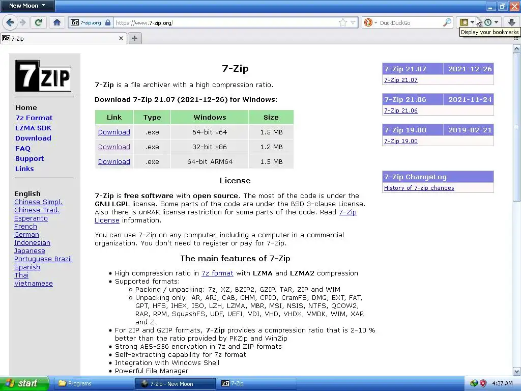Open Support sidebar link

point(30,159)
